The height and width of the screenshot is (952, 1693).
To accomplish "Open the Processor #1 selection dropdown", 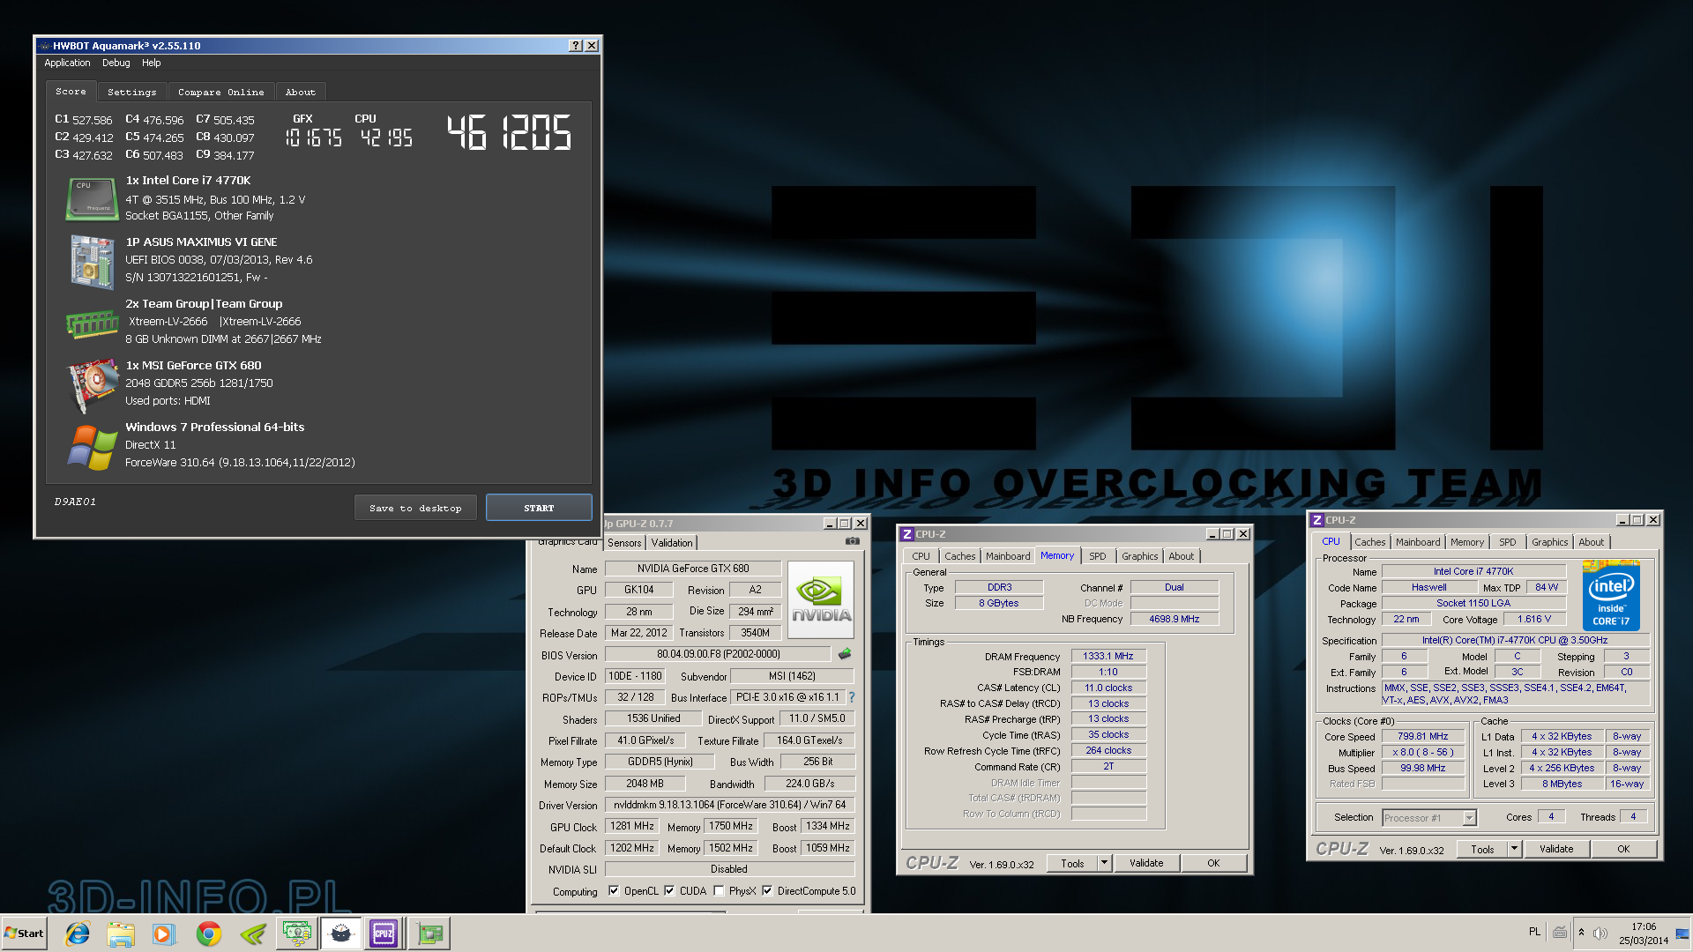I will click(1428, 818).
